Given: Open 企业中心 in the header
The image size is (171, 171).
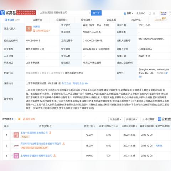Looking at the screenshot, I should tap(141, 13).
